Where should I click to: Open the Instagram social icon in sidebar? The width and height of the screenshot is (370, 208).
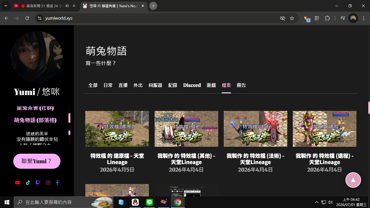click(48, 183)
